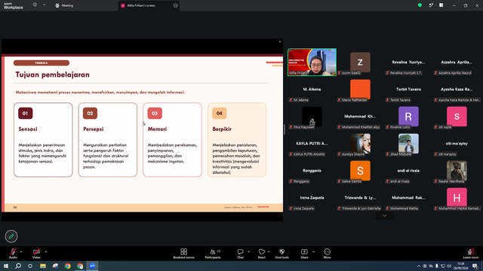Click the panel divider handle beside slide
The width and height of the screenshot is (483, 271).
click(285, 129)
